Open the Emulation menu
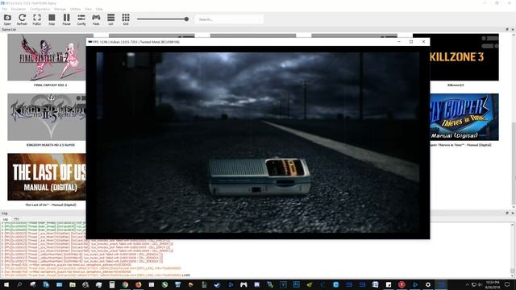The height and width of the screenshot is (290, 516). [19, 9]
